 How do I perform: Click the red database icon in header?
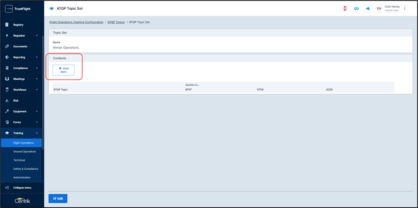pos(345,8)
